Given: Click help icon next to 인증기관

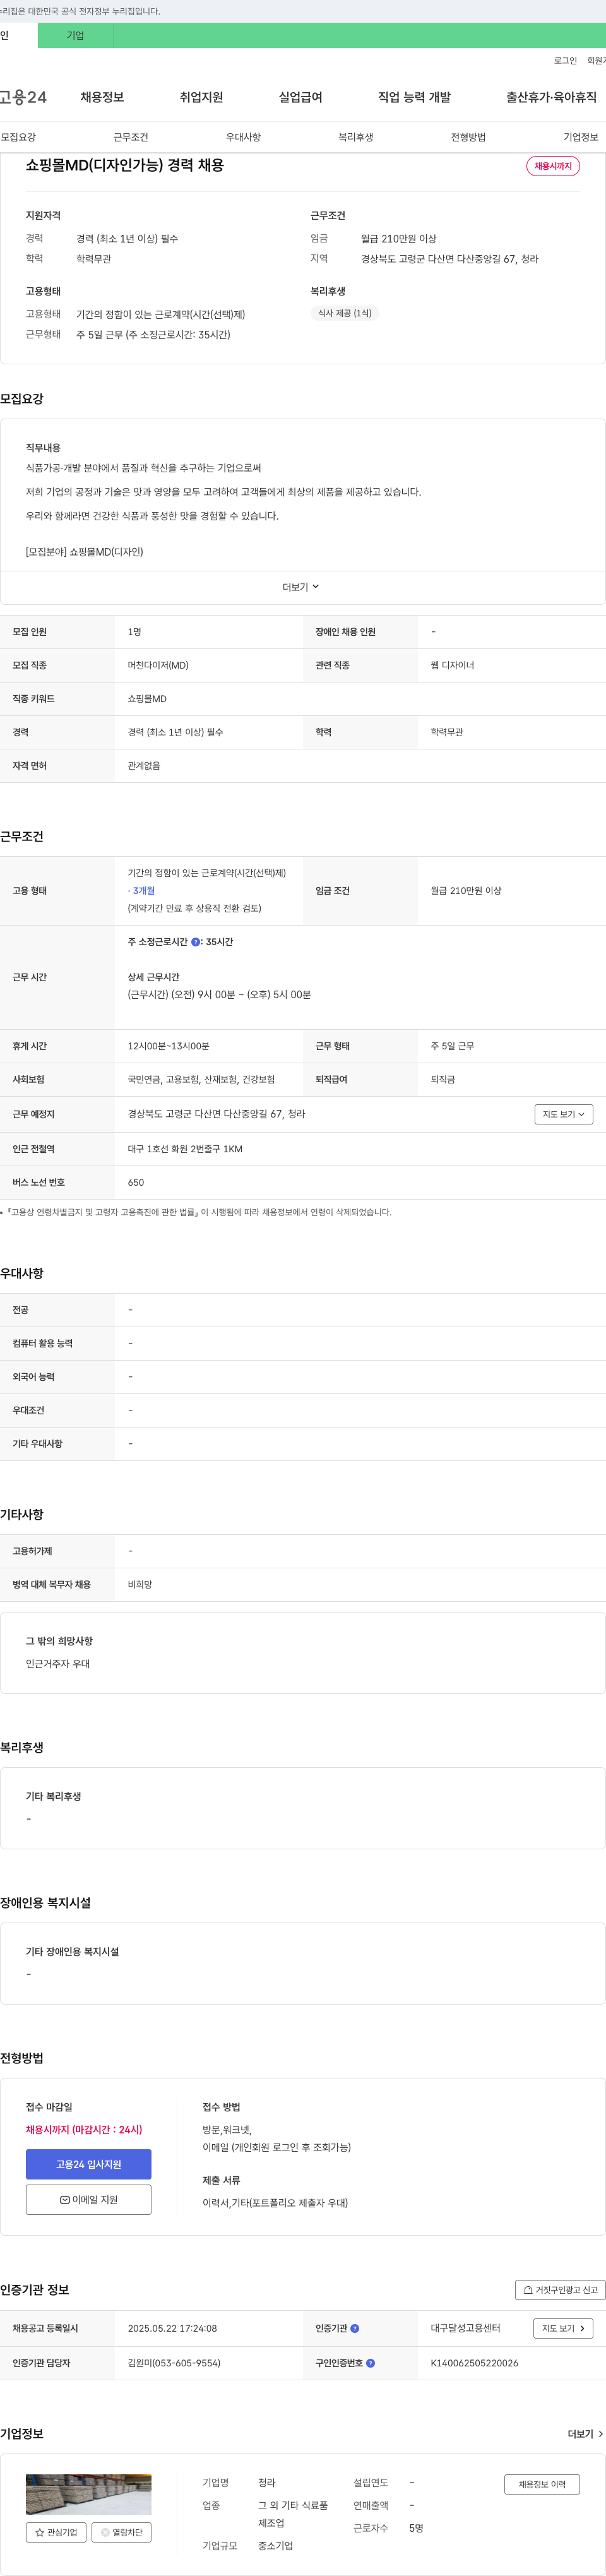Looking at the screenshot, I should (355, 2328).
